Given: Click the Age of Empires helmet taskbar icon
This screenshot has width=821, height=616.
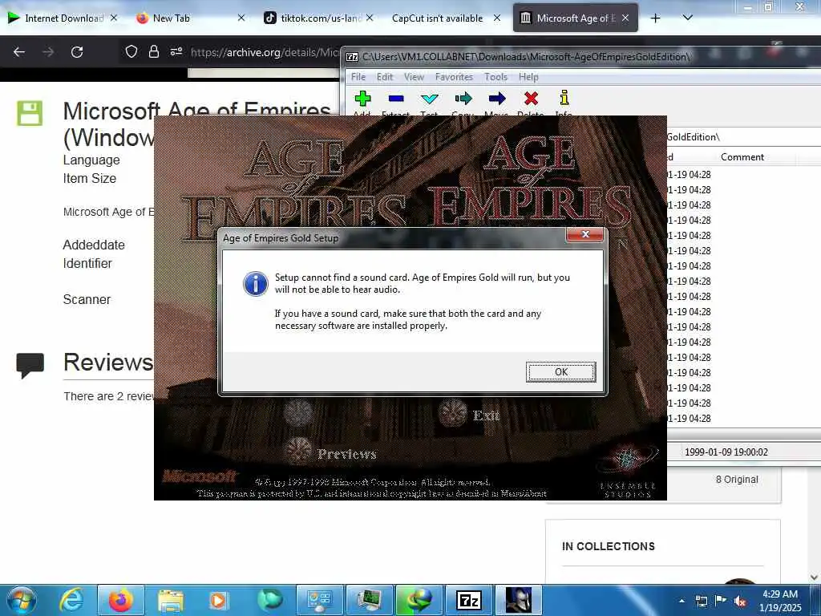Looking at the screenshot, I should click(519, 600).
